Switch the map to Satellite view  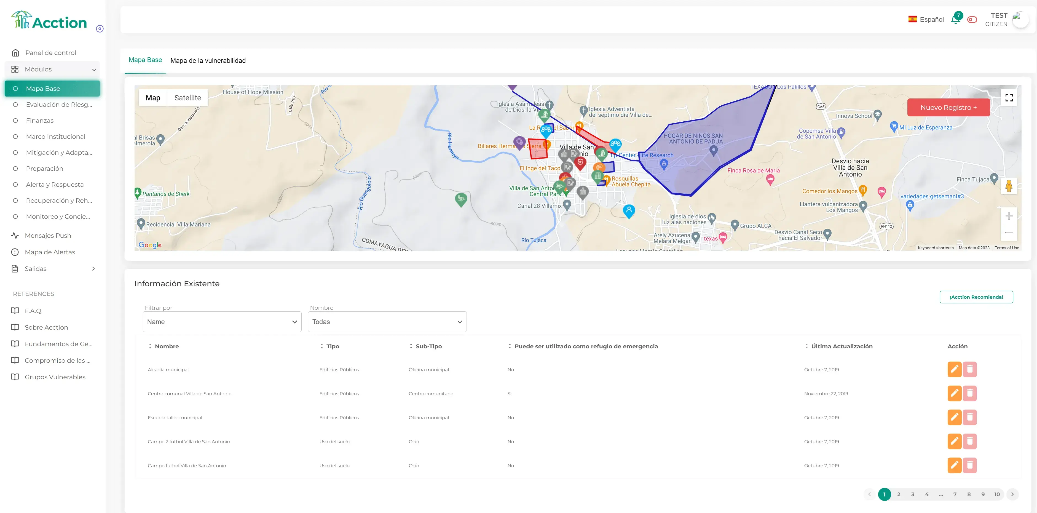pos(187,97)
